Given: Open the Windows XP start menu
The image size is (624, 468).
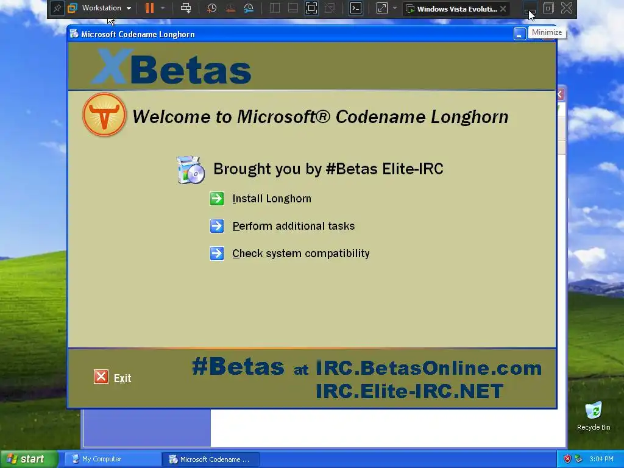Looking at the screenshot, I should tap(29, 459).
